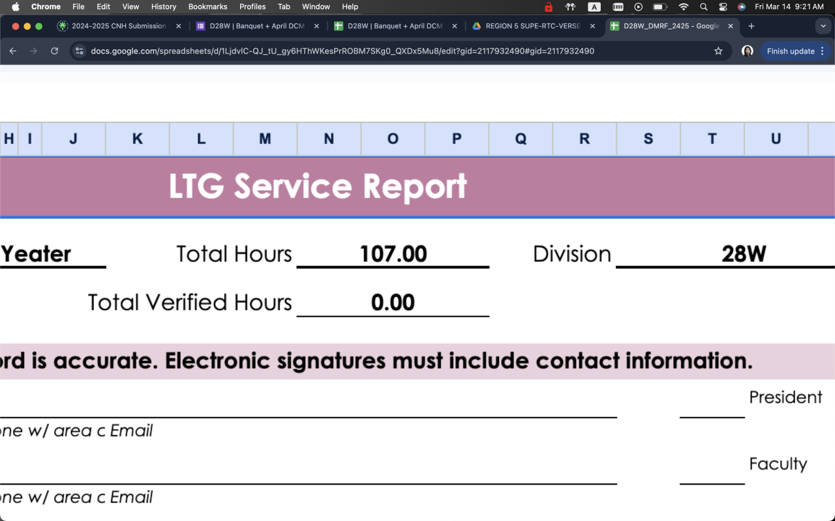Click the Division value 28W

coord(744,254)
